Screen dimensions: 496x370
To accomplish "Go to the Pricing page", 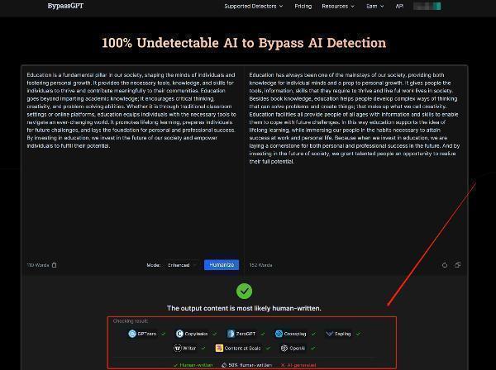I will pos(303,7).
